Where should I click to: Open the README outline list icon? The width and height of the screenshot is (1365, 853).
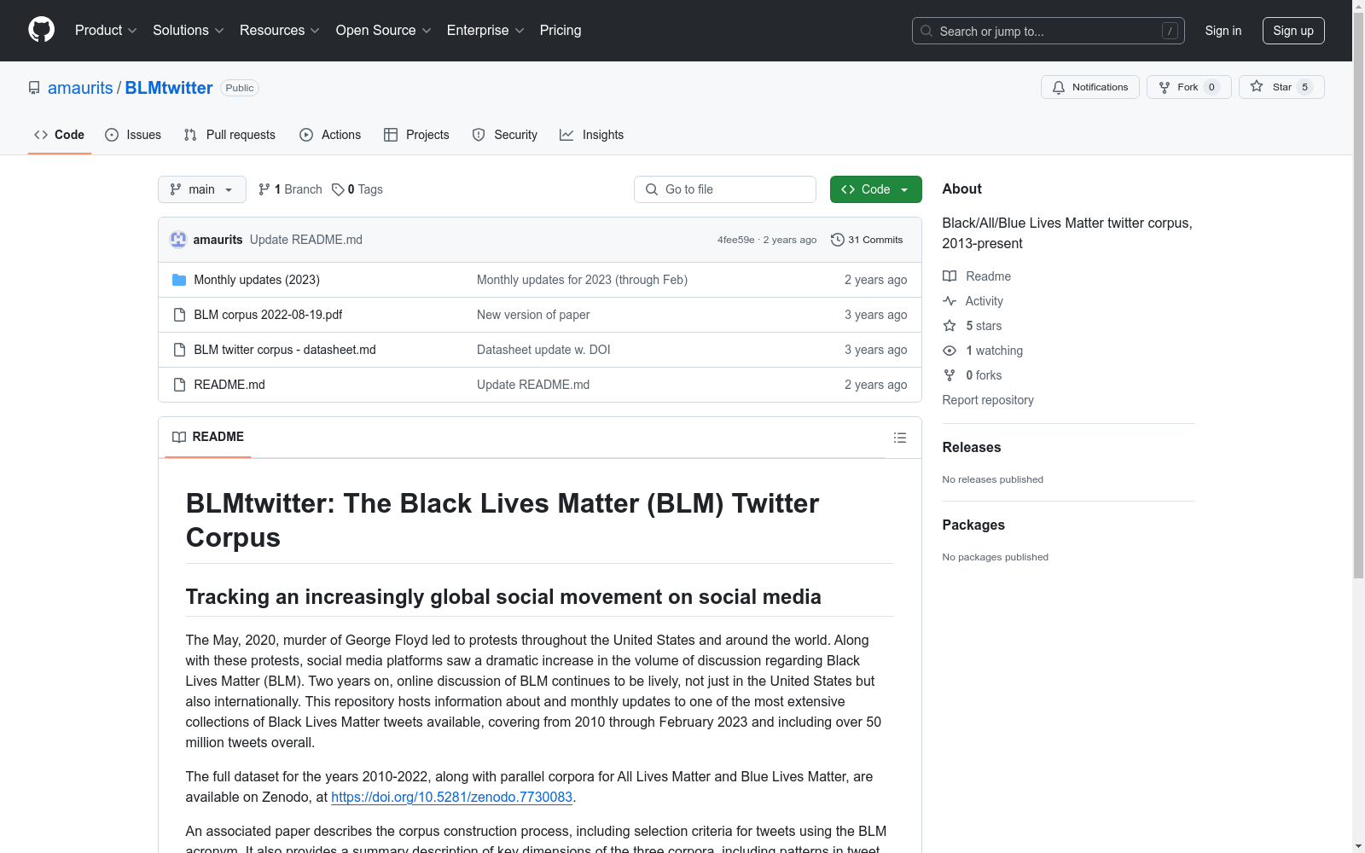click(899, 438)
